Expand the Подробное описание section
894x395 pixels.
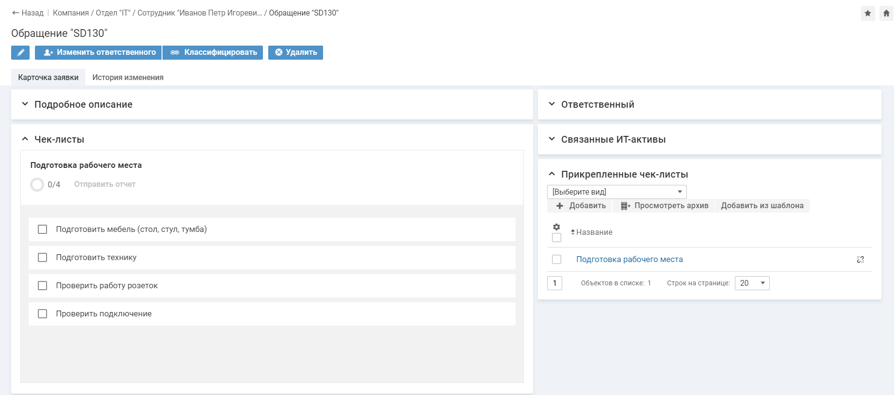coord(83,105)
